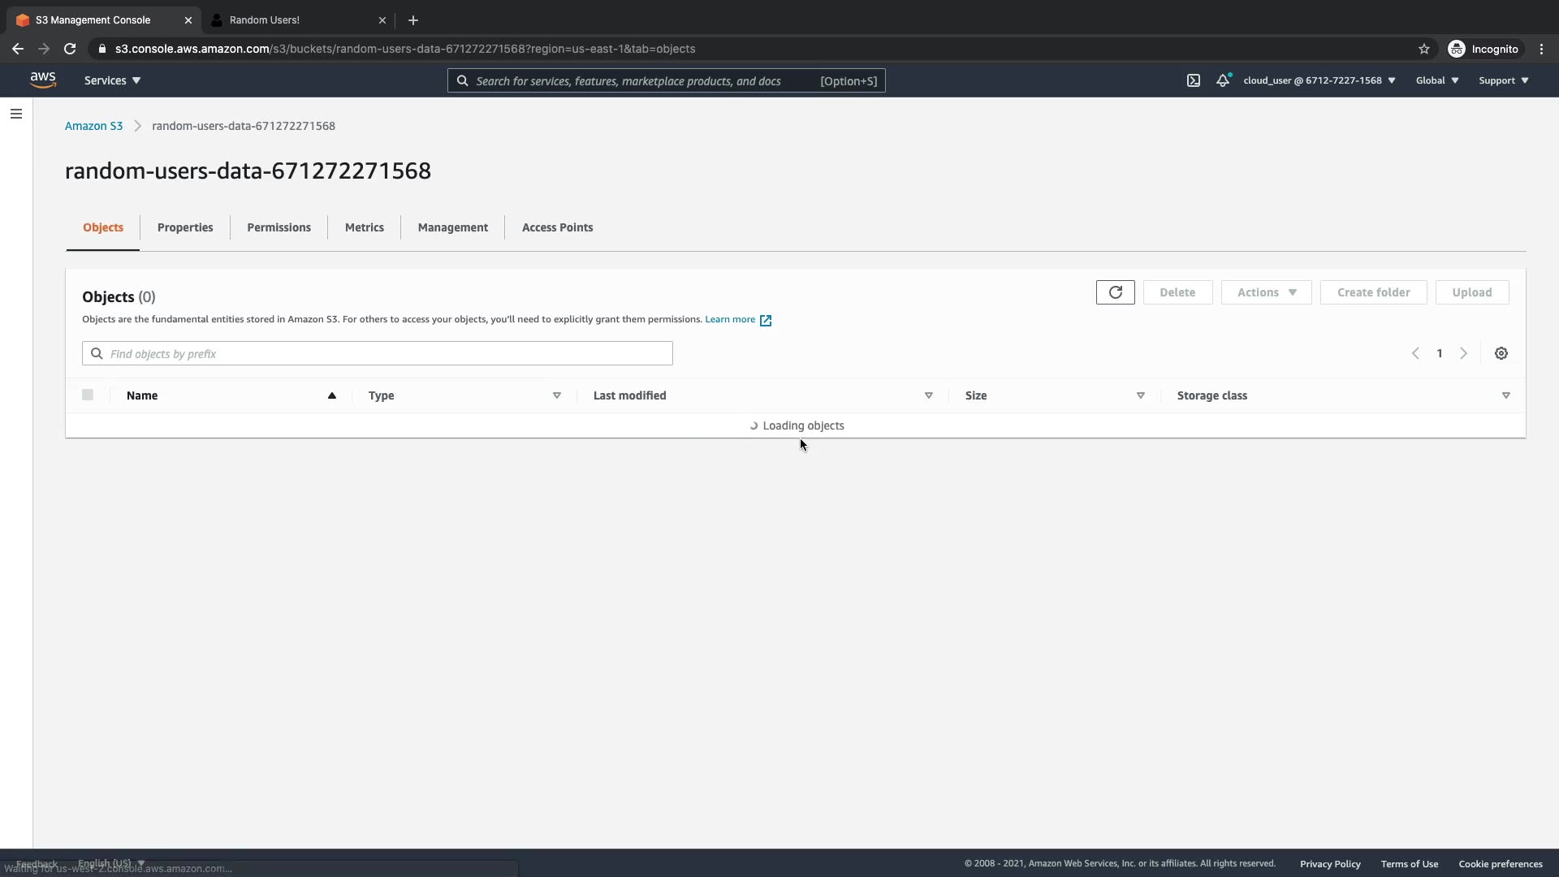Open the left hamburger navigation menu
The image size is (1559, 877).
point(16,114)
